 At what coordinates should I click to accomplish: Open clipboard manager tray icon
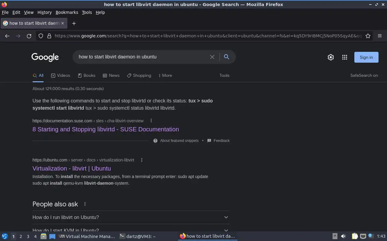(355, 236)
